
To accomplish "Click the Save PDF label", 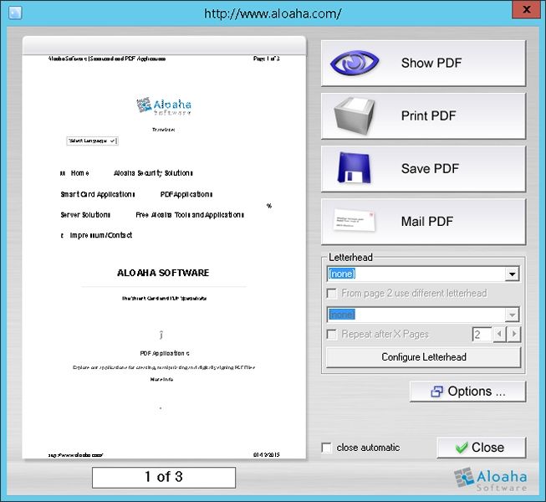I will coord(430,169).
